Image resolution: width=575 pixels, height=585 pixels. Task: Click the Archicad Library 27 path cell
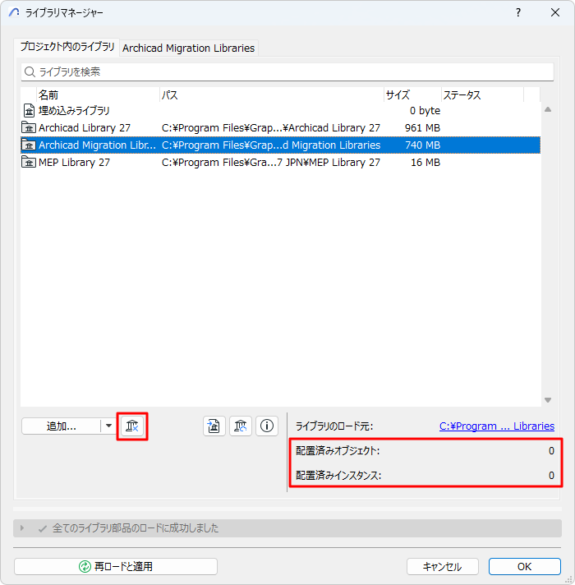271,128
